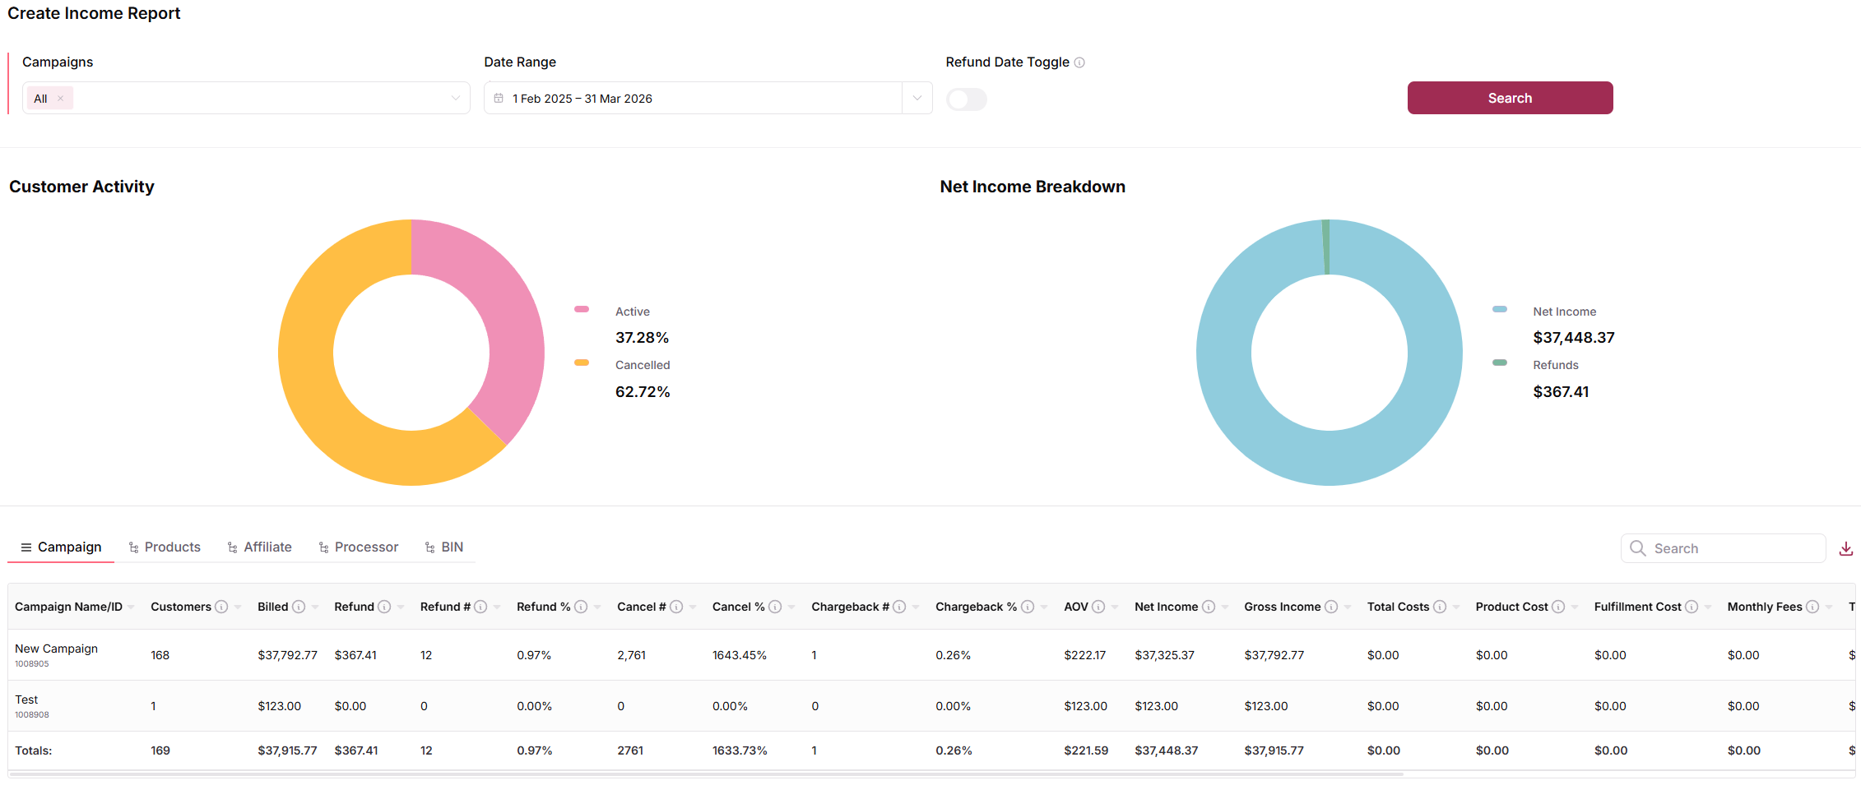Image resolution: width=1861 pixels, height=785 pixels.
Task: Show Total Costs column info icon
Action: click(1440, 607)
